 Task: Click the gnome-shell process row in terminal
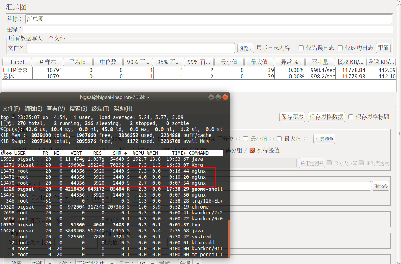[x=112, y=189]
